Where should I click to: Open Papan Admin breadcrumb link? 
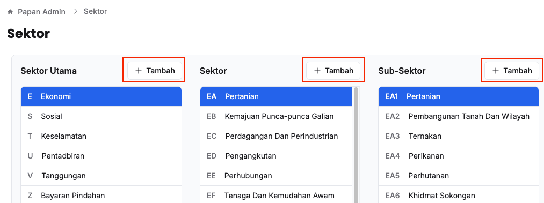coord(41,12)
